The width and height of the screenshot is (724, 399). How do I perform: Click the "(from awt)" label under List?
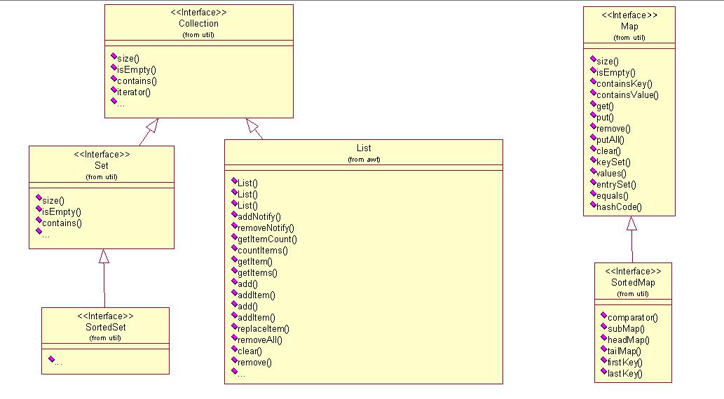click(364, 160)
